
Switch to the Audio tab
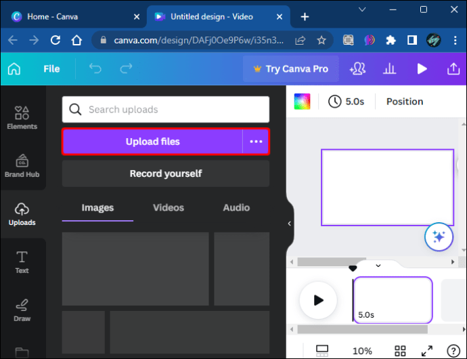pyautogui.click(x=236, y=208)
